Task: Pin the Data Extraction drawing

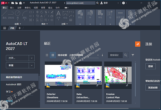Action: coord(97,85)
